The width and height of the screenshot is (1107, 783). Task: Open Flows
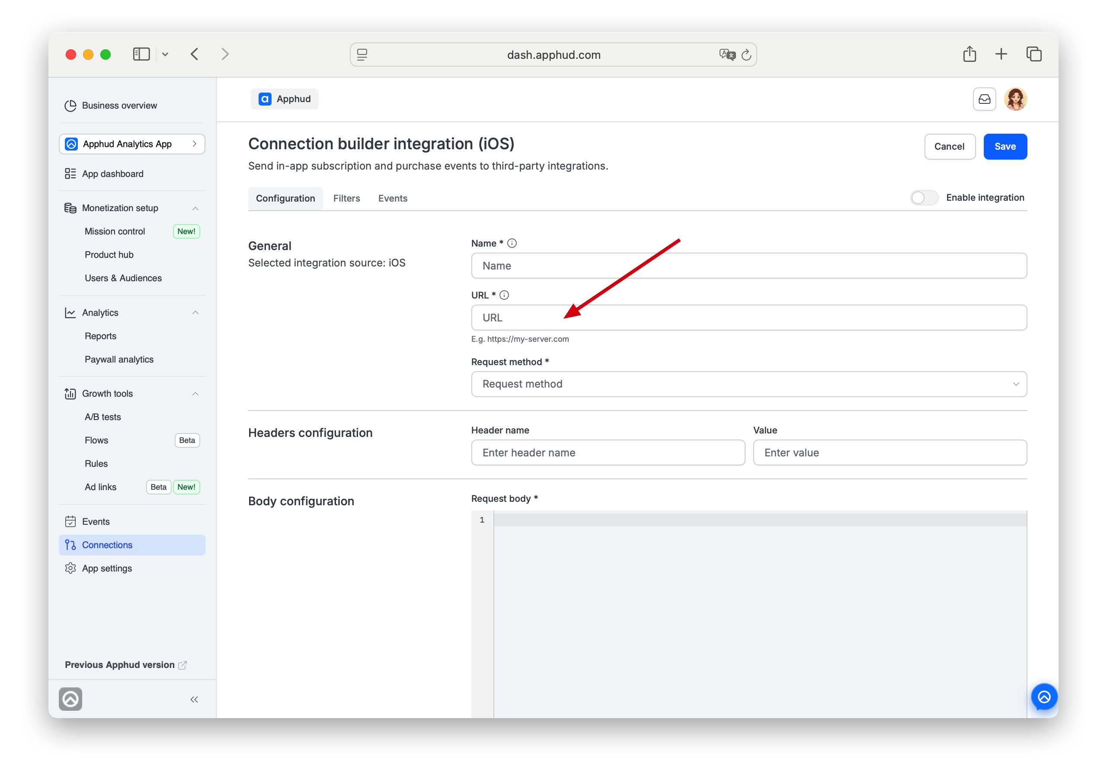pyautogui.click(x=96, y=440)
